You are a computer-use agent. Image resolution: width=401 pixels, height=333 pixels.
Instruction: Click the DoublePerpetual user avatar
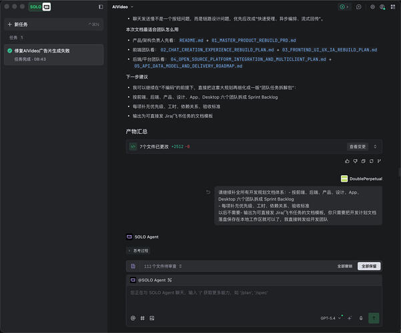344,178
